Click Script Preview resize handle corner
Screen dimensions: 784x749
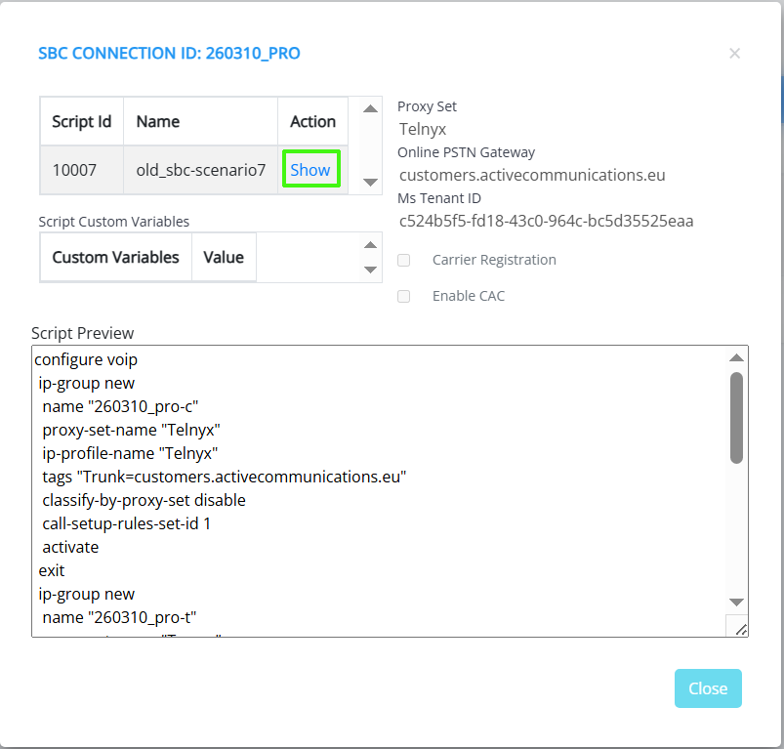[x=740, y=629]
